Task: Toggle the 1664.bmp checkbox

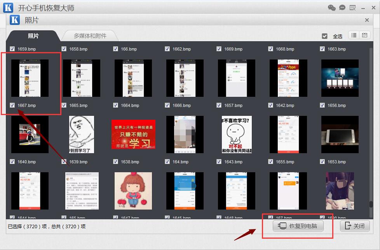Action: click(116, 105)
